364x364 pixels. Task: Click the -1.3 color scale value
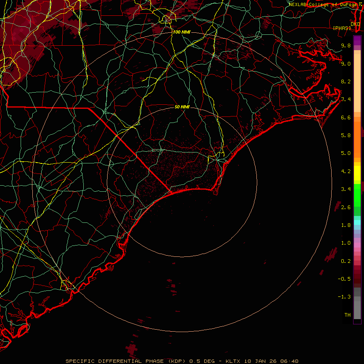click(x=344, y=297)
